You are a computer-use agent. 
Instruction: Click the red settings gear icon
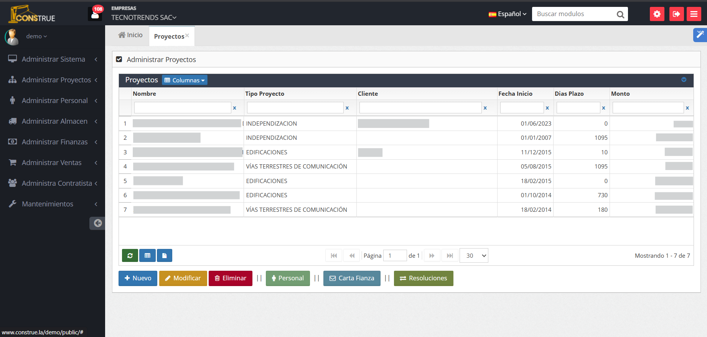click(657, 14)
